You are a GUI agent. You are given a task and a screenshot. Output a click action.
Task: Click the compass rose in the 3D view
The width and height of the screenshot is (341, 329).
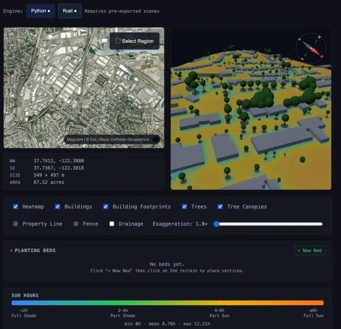click(x=310, y=48)
